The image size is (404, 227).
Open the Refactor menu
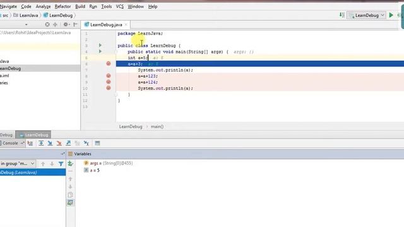(62, 6)
